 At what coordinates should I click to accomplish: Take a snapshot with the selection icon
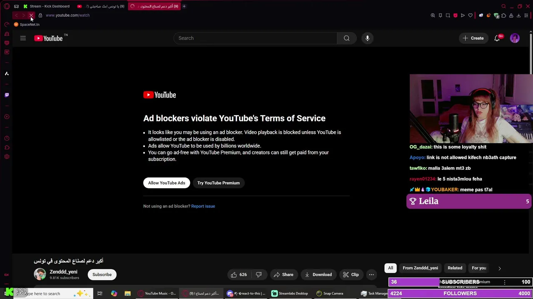coord(448,15)
